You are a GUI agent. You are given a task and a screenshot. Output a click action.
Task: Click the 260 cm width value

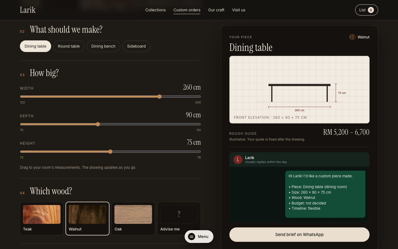(192, 87)
